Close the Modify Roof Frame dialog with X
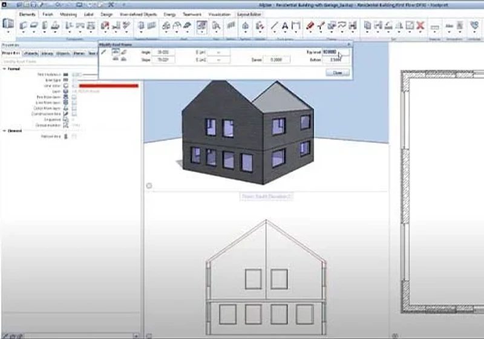 click(349, 44)
